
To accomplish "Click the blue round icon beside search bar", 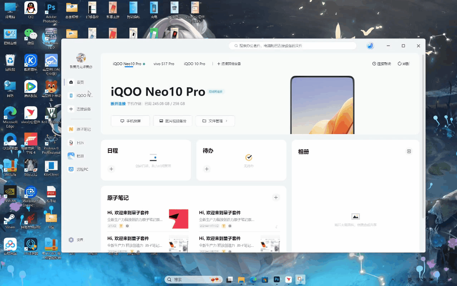I will point(370,46).
